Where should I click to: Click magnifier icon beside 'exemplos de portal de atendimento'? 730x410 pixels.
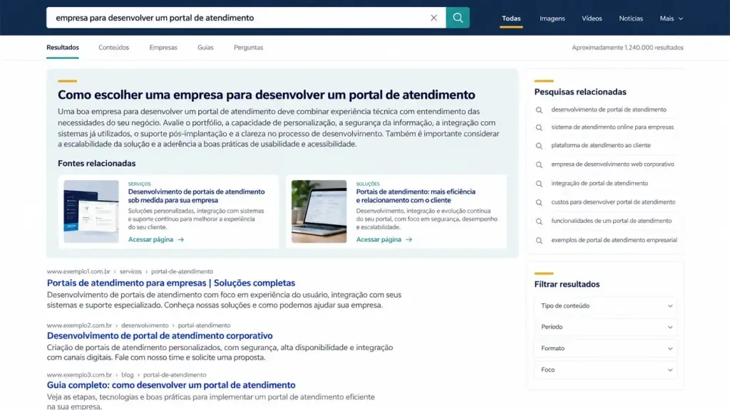[x=539, y=241]
